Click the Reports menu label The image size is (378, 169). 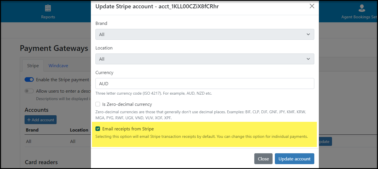click(x=48, y=17)
